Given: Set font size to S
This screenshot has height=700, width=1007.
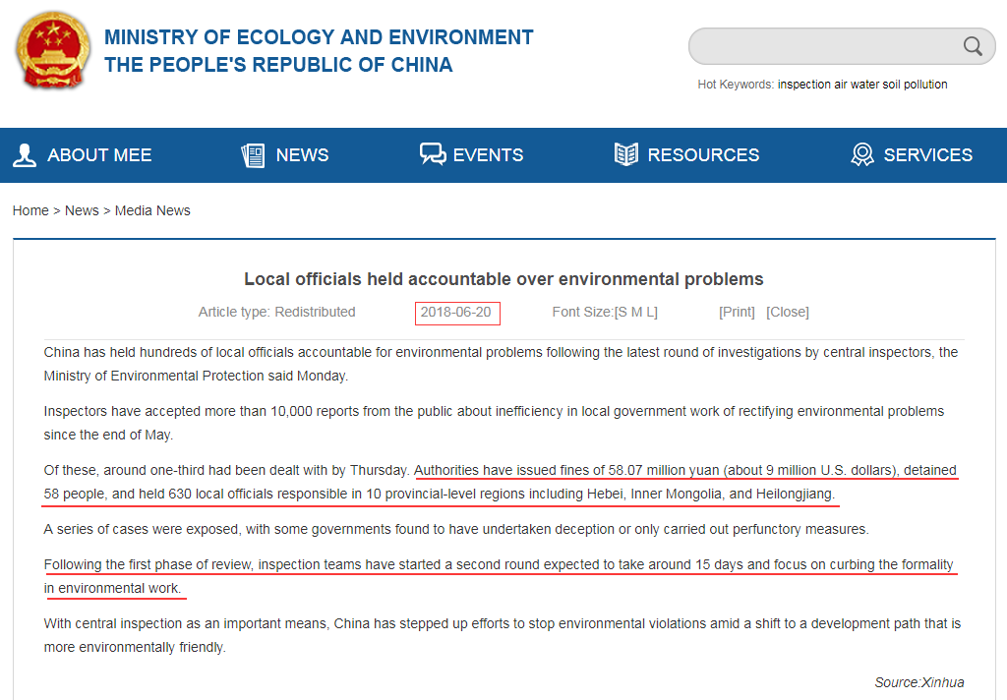Looking at the screenshot, I should click(x=622, y=312).
